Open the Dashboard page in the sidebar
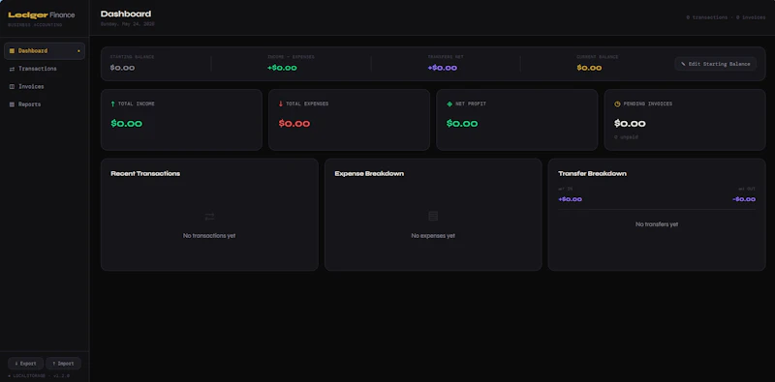This screenshot has width=775, height=382. (x=45, y=51)
